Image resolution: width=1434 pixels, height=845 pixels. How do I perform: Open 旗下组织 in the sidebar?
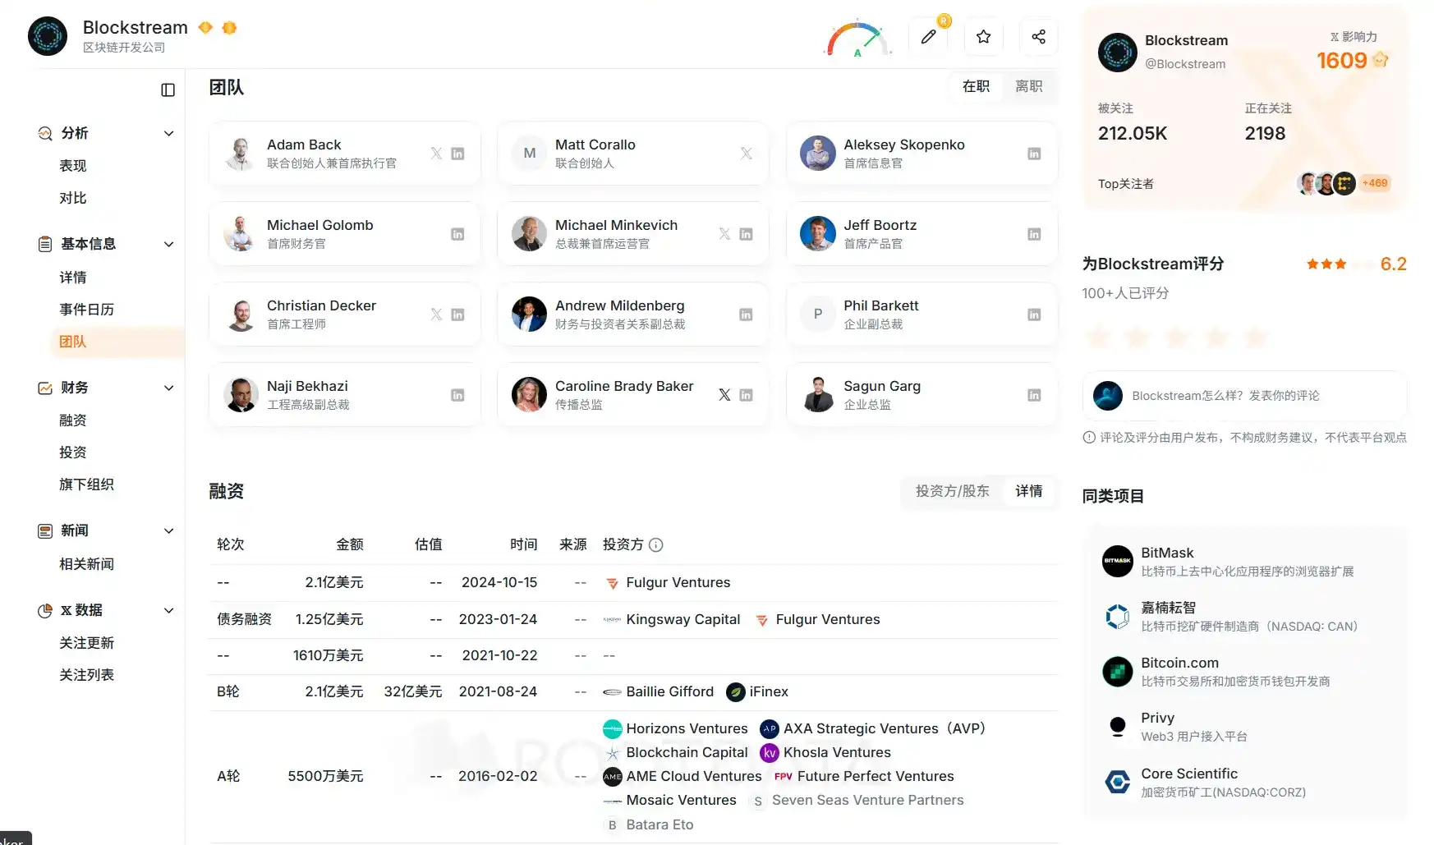tap(87, 484)
